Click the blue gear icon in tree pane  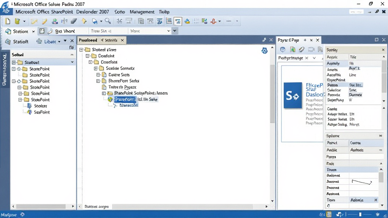tap(264, 51)
